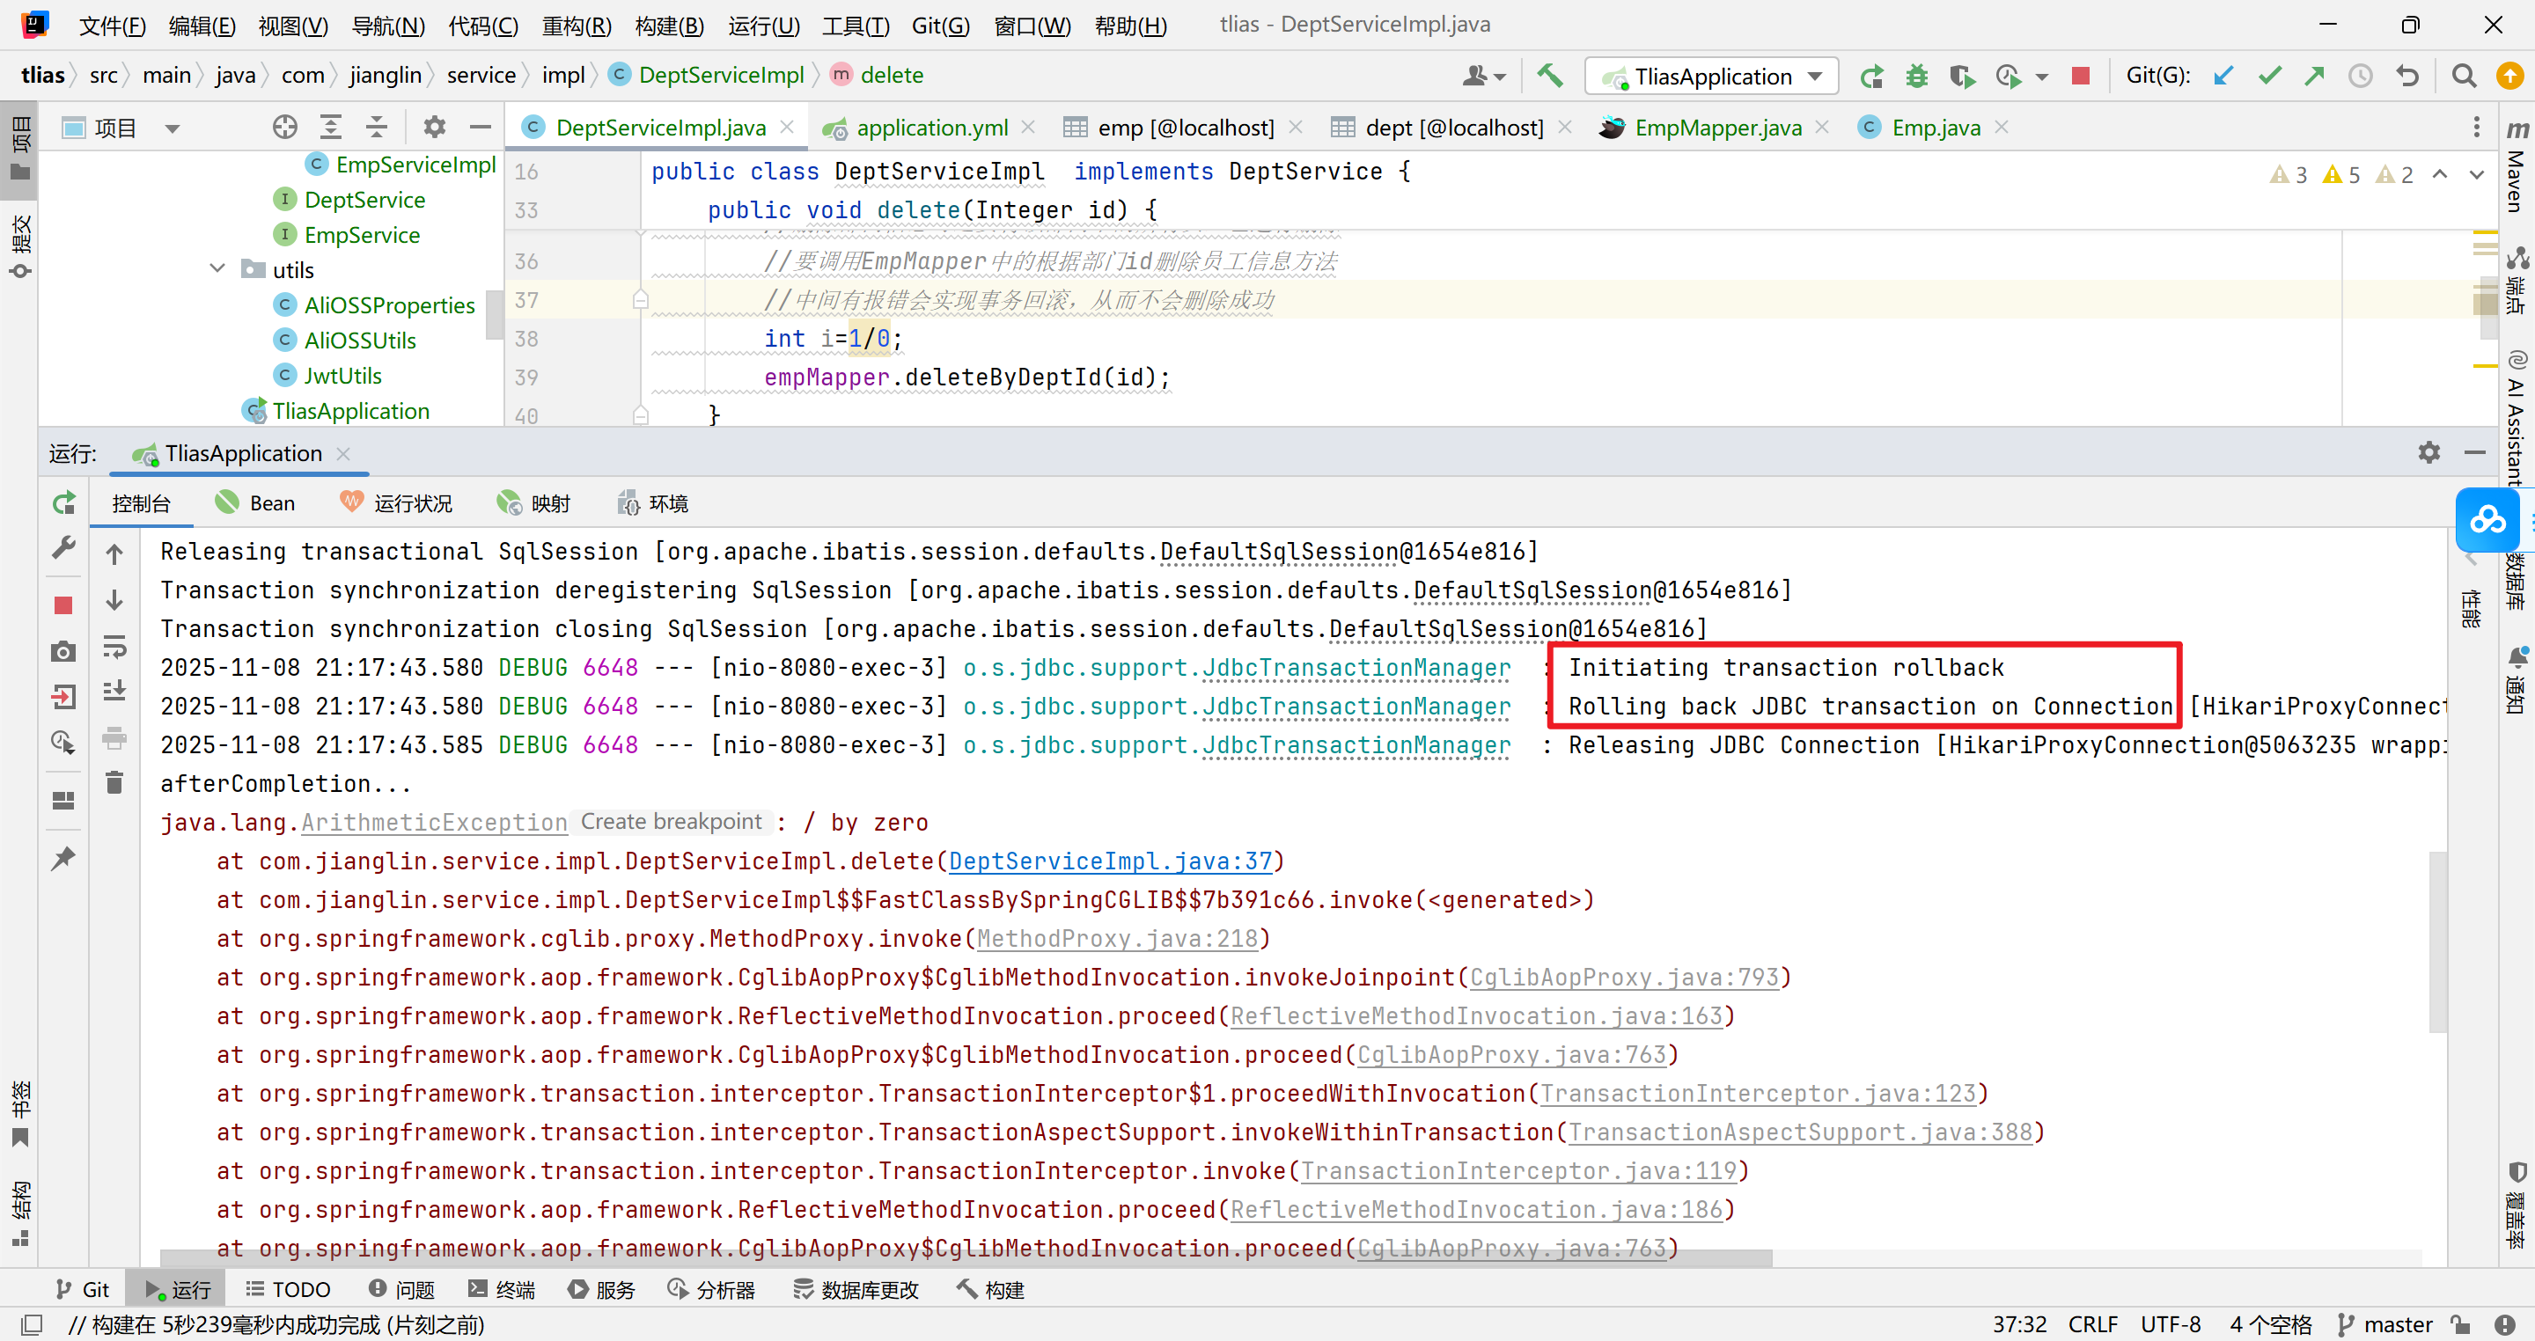Open the TliasApplication run configuration dropdown
This screenshot has width=2535, height=1341.
click(1711, 76)
